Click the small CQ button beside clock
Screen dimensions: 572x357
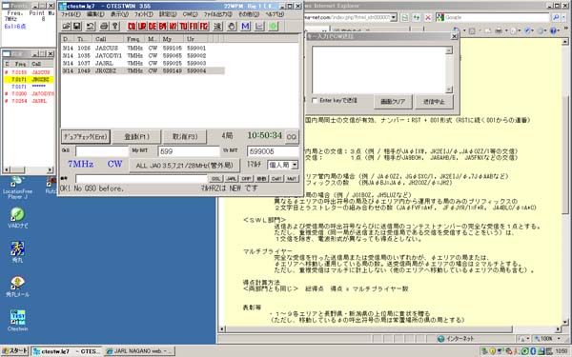coord(292,136)
